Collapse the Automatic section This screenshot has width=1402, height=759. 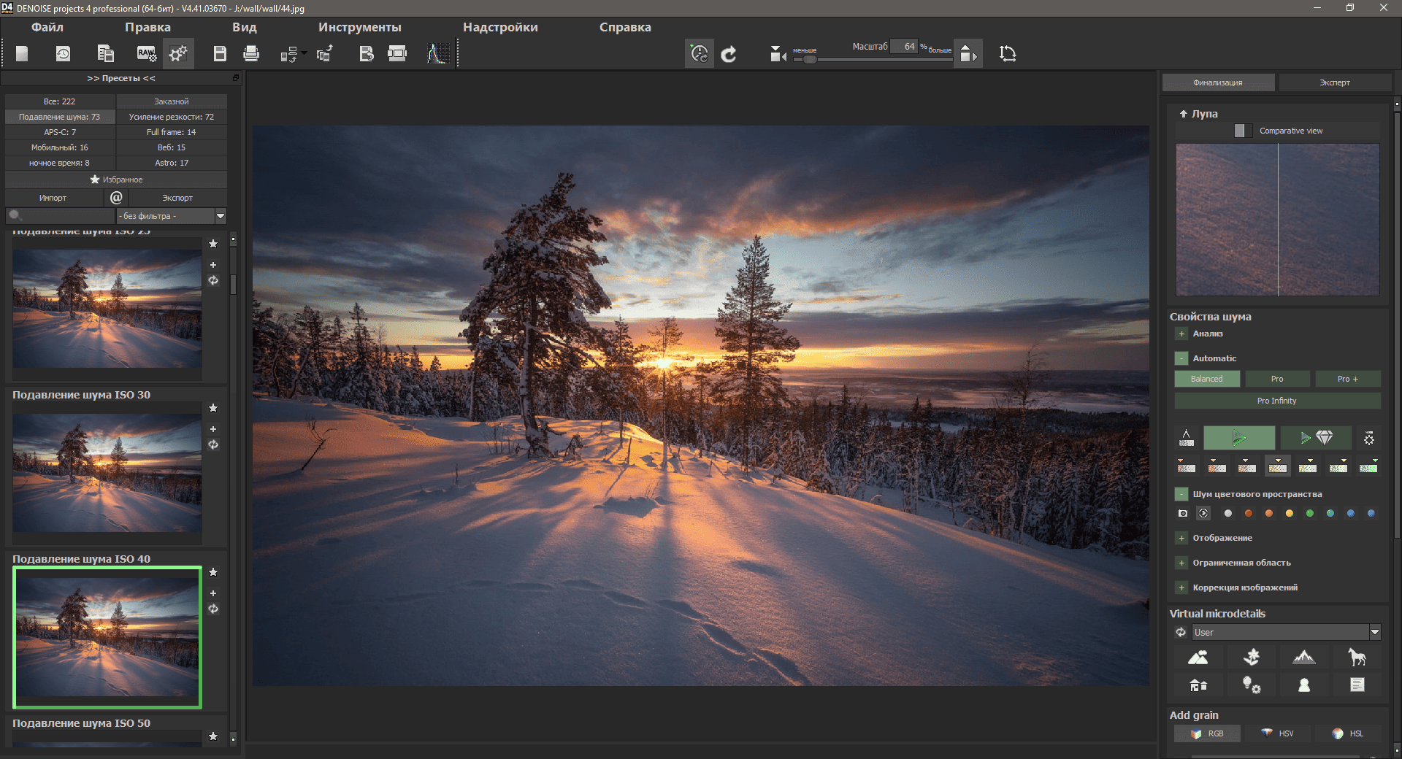pyautogui.click(x=1181, y=358)
